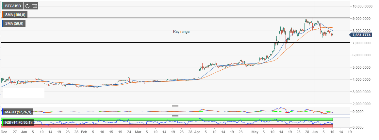Viewport: 379px width, 140px height.
Task: Click the Key range annotation text
Action: coord(181,32)
